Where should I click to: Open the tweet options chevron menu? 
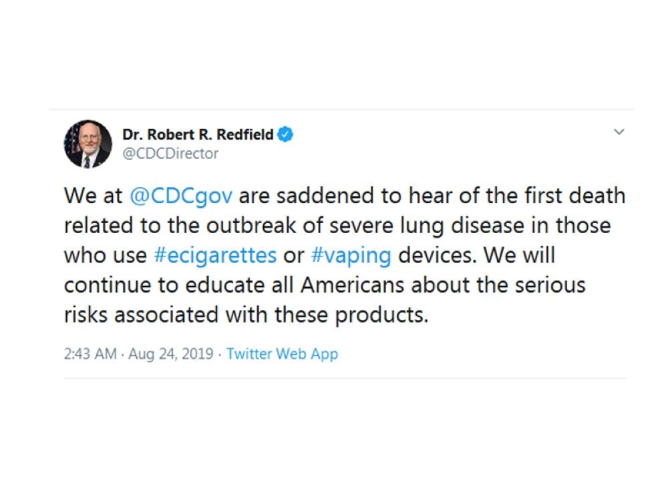point(619,132)
